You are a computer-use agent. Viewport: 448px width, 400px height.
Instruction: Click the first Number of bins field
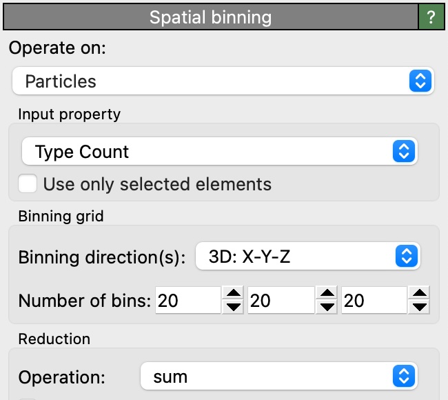click(187, 301)
